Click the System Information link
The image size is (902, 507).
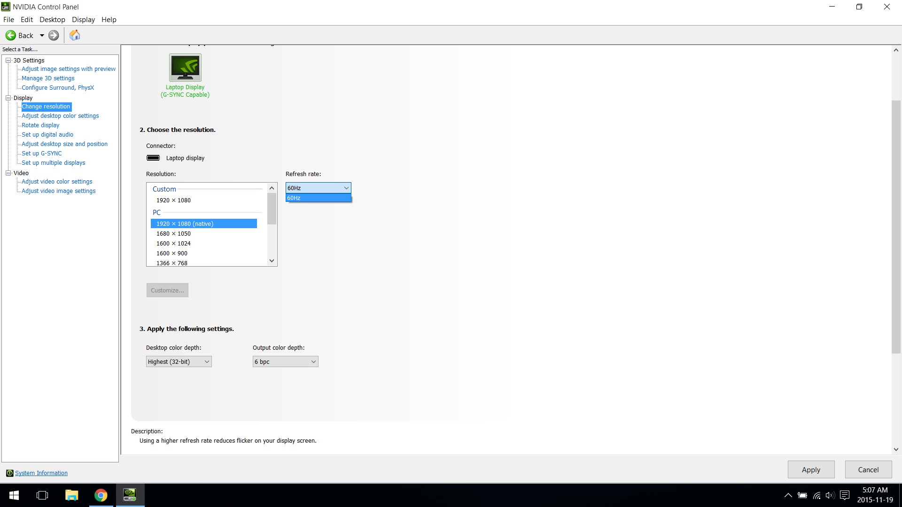41,473
